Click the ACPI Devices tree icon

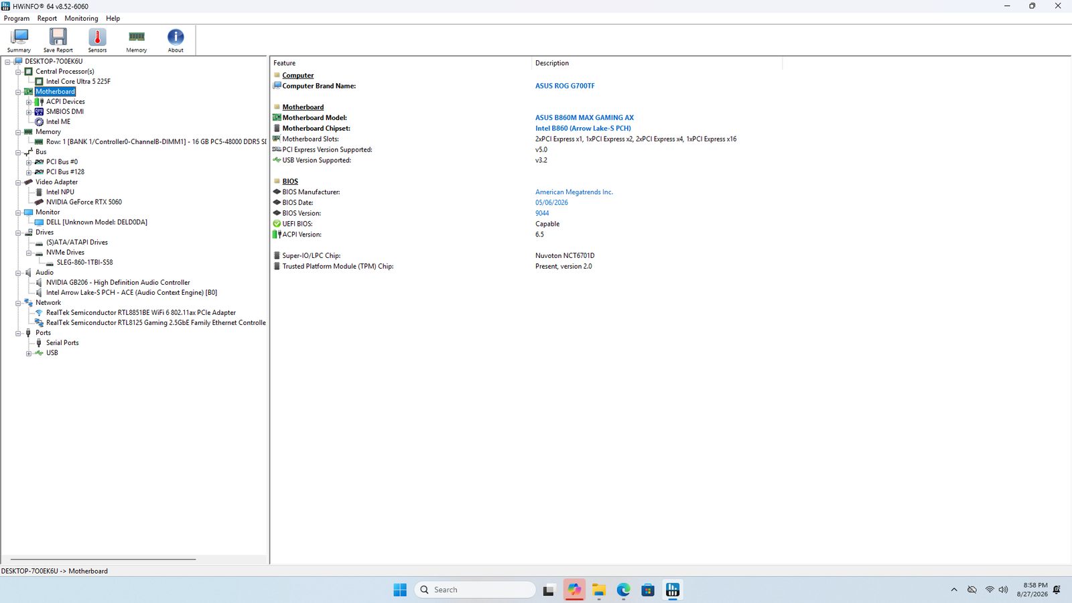tap(39, 102)
